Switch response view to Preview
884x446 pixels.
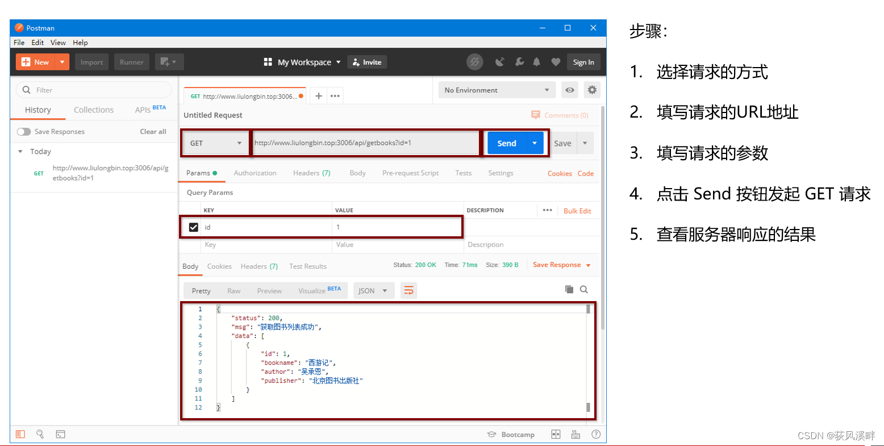(x=269, y=290)
